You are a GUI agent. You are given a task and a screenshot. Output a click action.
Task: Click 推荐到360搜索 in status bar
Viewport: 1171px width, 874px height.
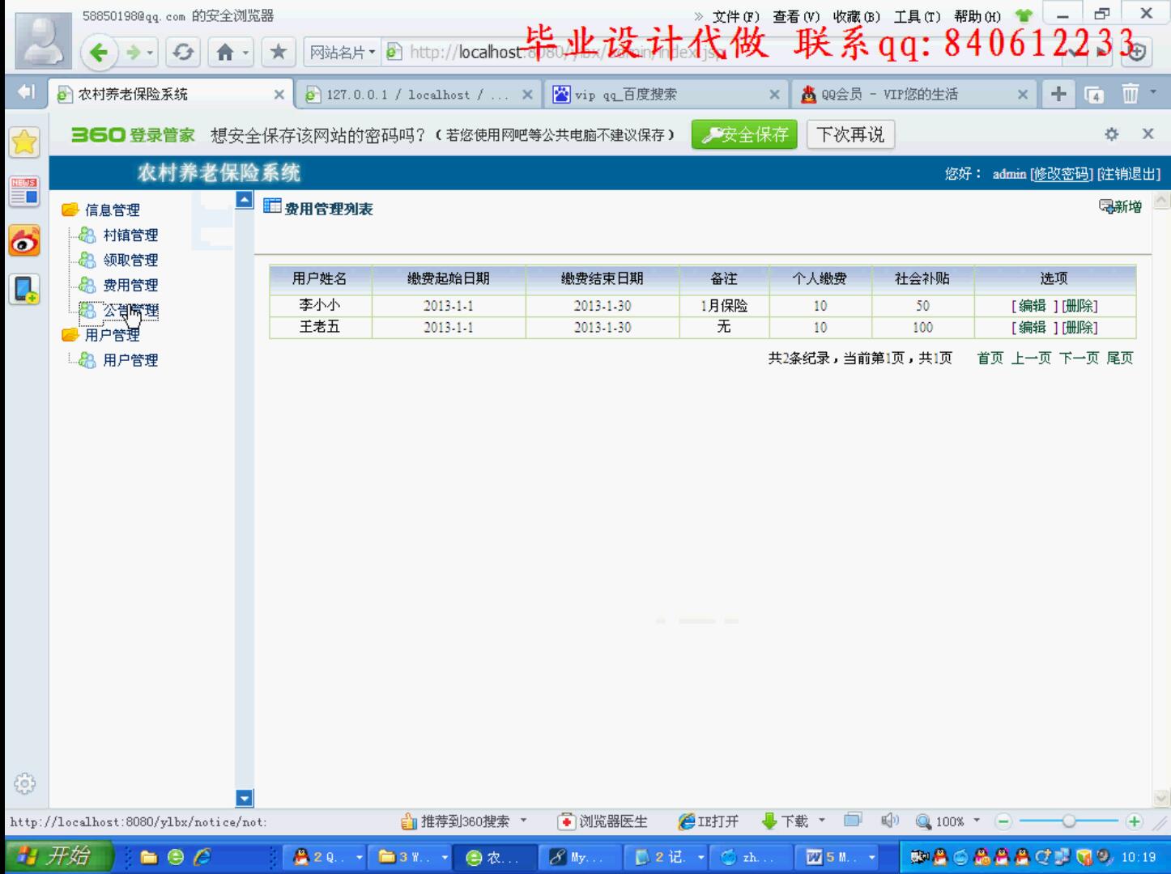(x=455, y=821)
